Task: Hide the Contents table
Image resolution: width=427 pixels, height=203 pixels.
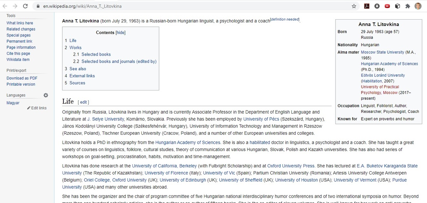Action: pyautogui.click(x=121, y=32)
